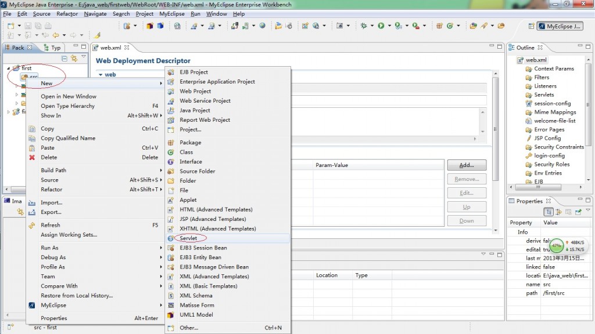This screenshot has height=334, width=595.
Task: Collapse the 'first' project tree node
Action: coord(8,68)
